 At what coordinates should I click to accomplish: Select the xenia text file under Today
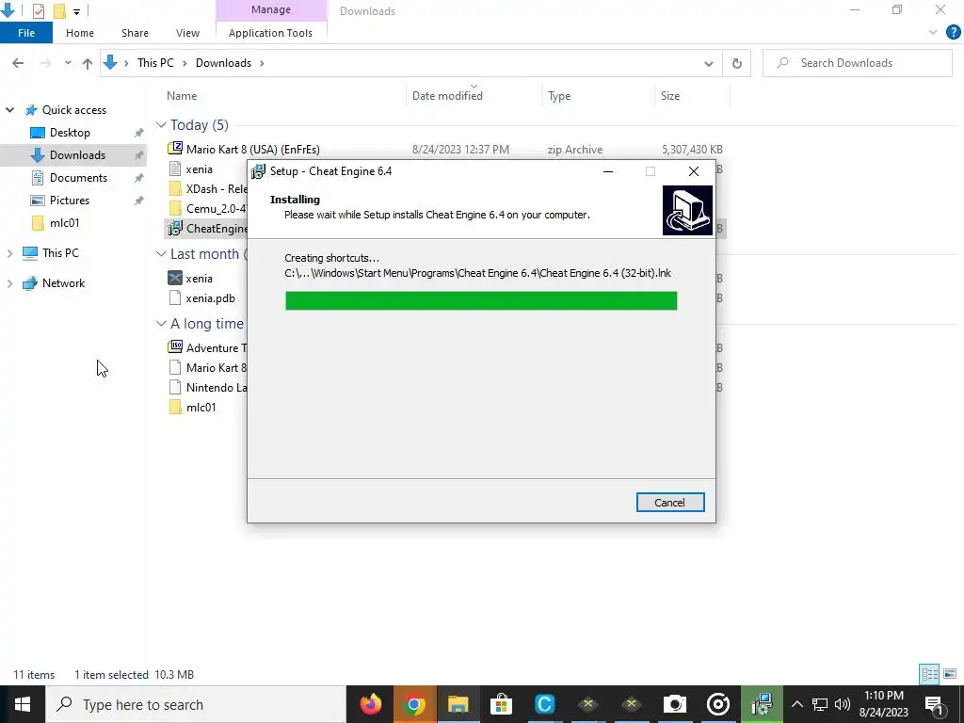tap(200, 169)
